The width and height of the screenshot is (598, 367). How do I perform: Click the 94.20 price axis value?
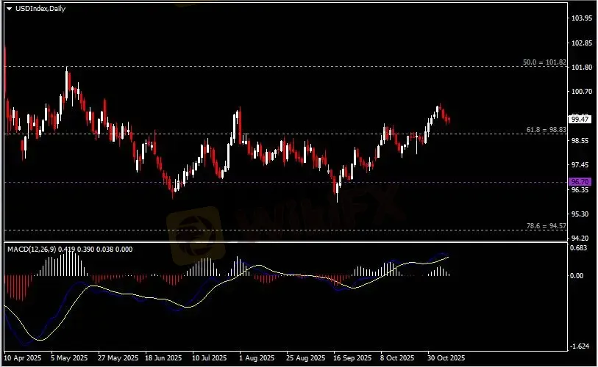pos(582,239)
